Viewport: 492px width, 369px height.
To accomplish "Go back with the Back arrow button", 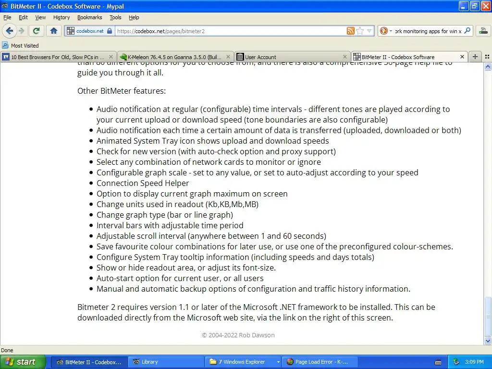I will (9, 31).
